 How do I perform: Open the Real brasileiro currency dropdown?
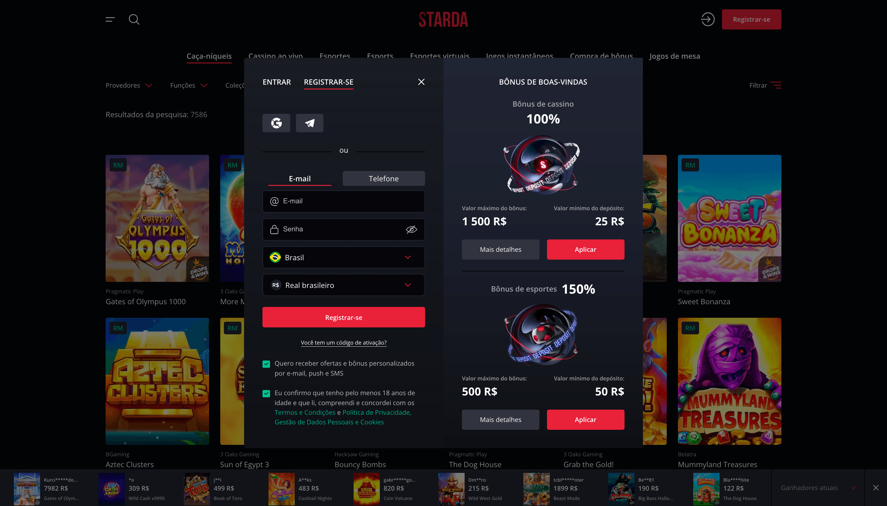pyautogui.click(x=344, y=285)
